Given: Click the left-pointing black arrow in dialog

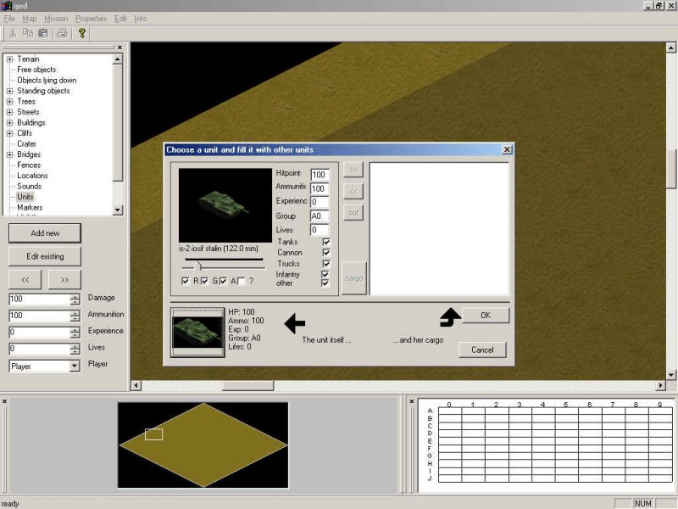Looking at the screenshot, I should coord(294,323).
